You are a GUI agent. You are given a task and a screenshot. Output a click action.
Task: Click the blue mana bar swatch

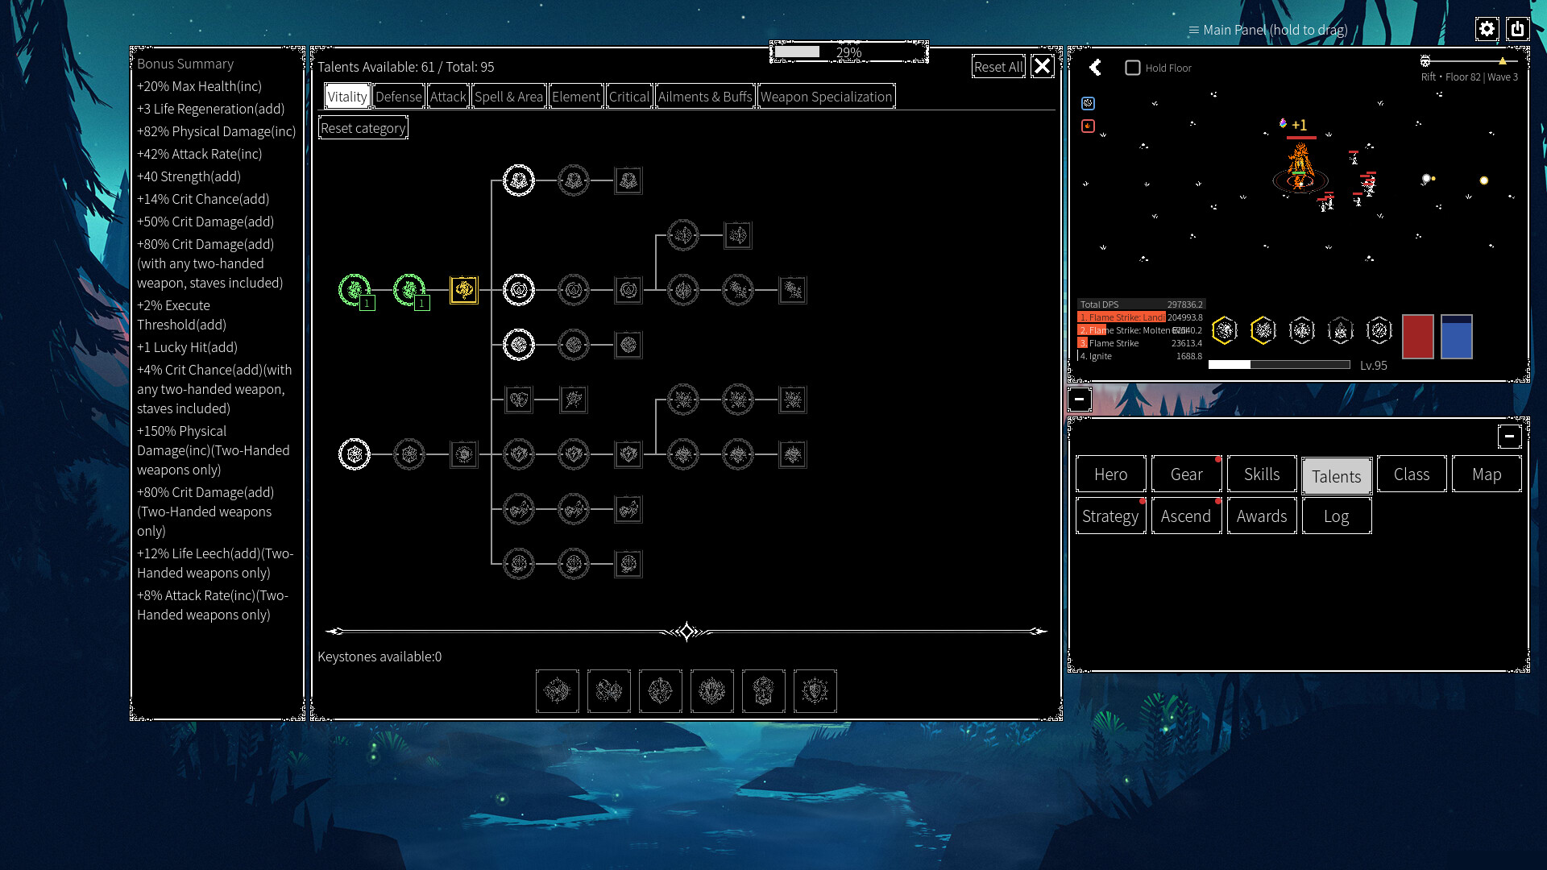click(x=1457, y=337)
